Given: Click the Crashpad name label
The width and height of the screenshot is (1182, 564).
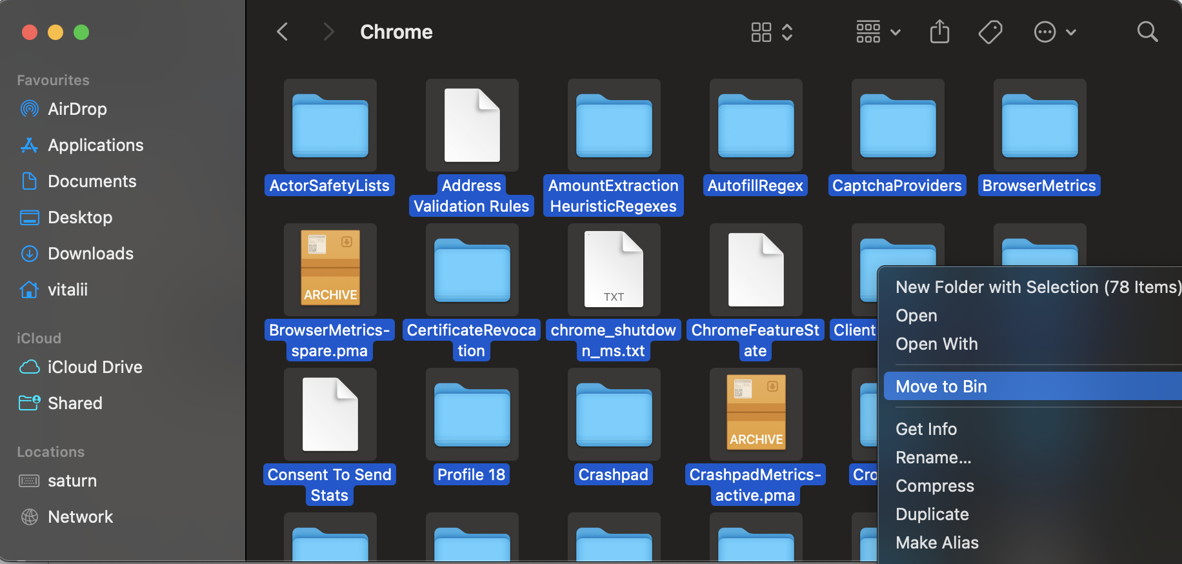Looking at the screenshot, I should click(x=614, y=475).
